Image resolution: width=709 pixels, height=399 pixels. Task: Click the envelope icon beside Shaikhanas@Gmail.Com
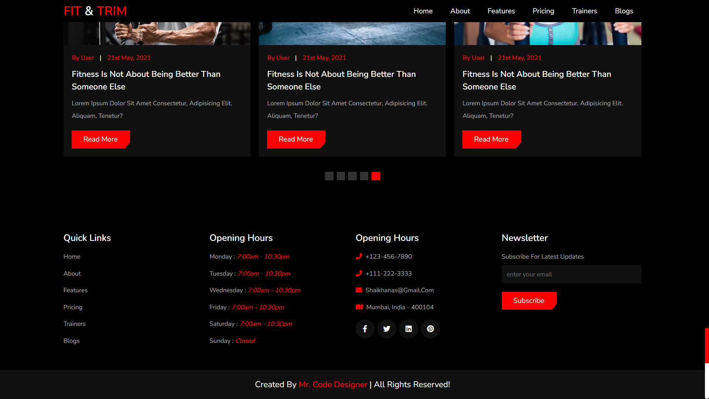(359, 290)
